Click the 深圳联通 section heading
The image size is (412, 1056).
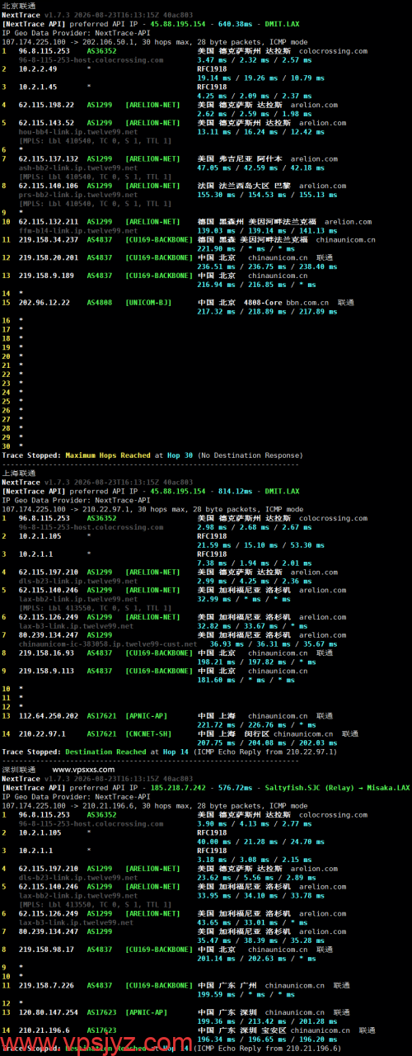coord(19,769)
